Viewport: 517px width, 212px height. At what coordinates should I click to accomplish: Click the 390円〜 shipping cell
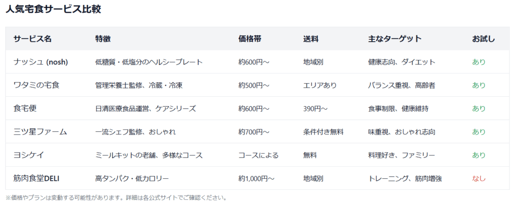(x=315, y=108)
